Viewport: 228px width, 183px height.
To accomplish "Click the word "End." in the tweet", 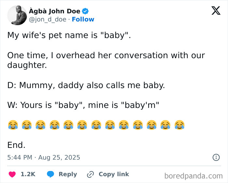I will [x=16, y=145].
